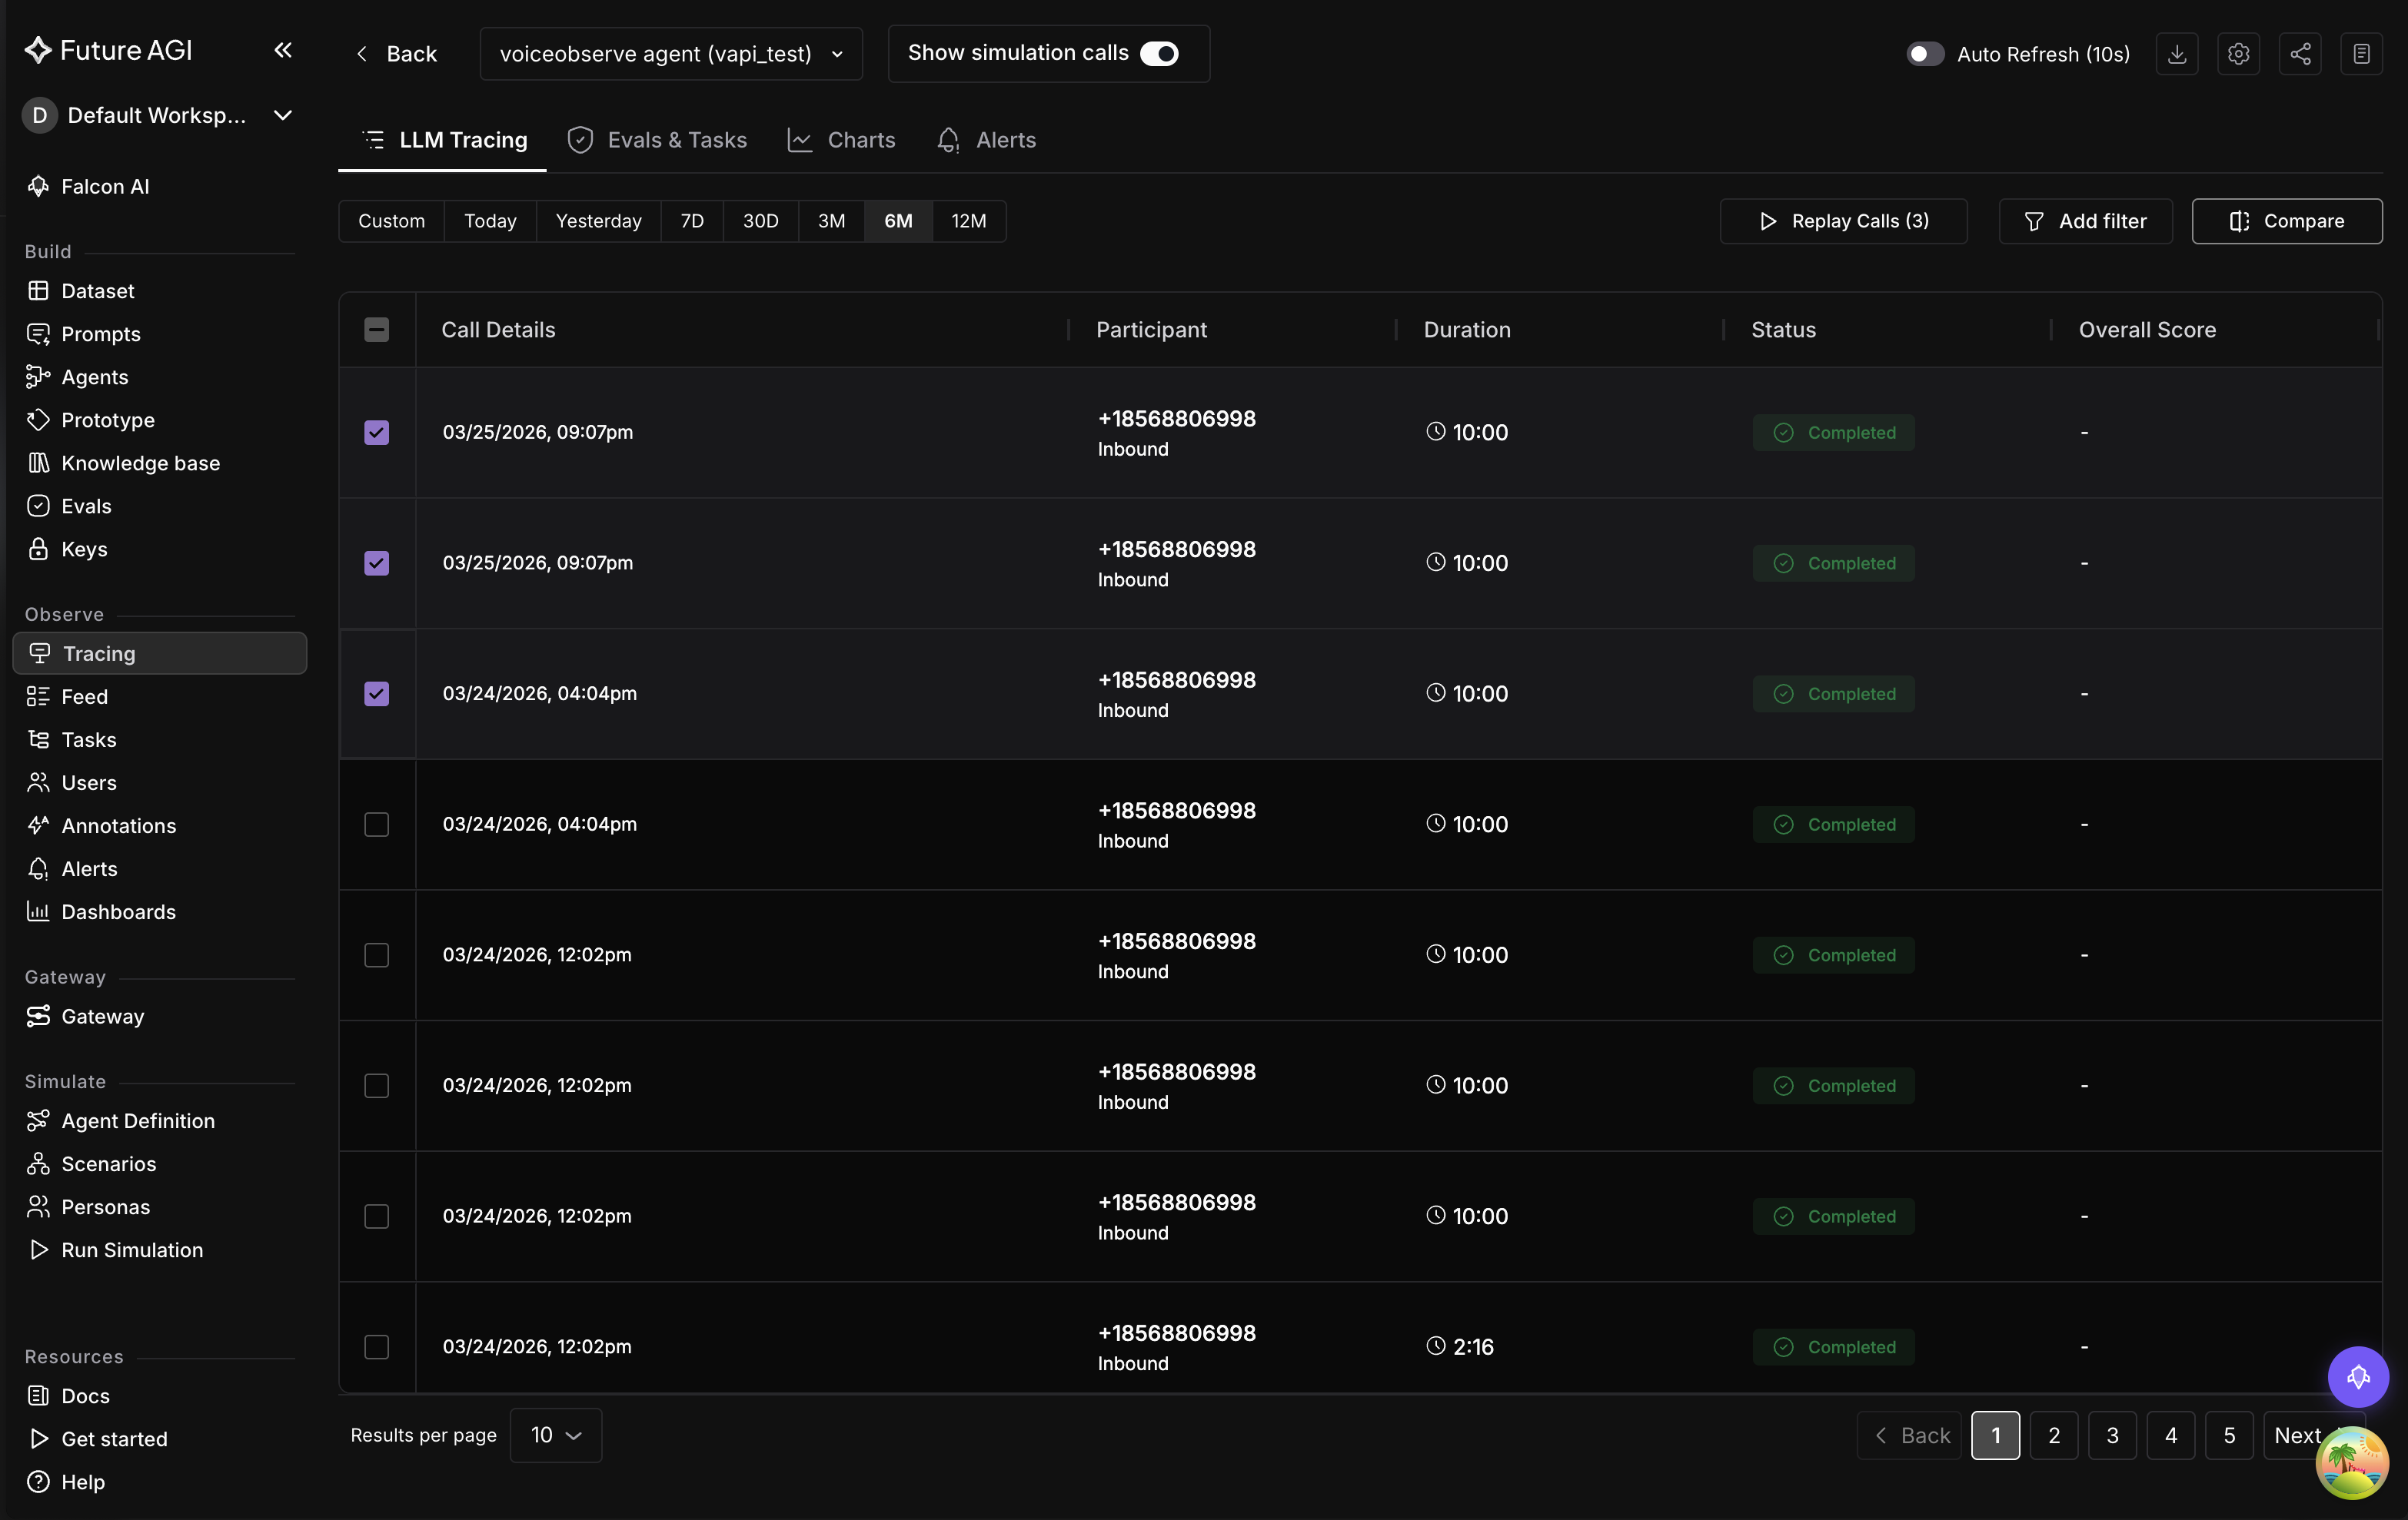The image size is (2408, 1520).
Task: Select the 7D time range
Action: coord(692,221)
